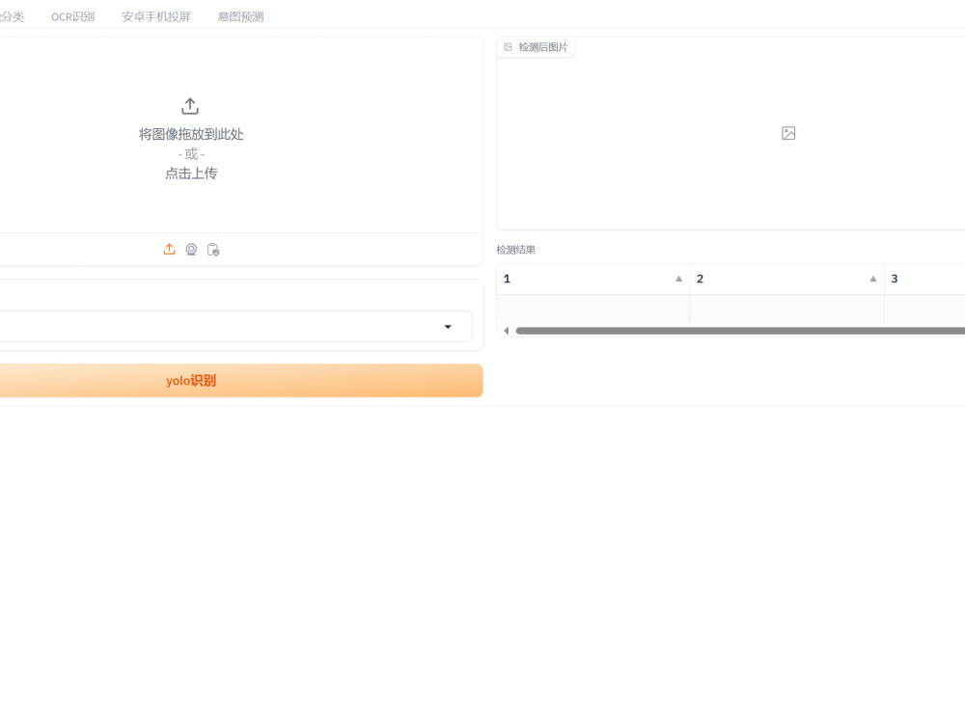Click the table scroll-left arrow
This screenshot has width=965, height=723.
pos(507,331)
